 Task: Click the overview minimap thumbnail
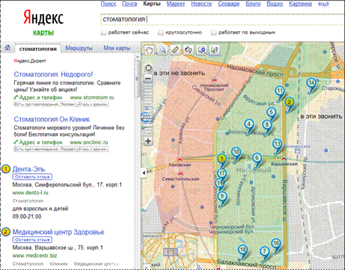point(170,252)
